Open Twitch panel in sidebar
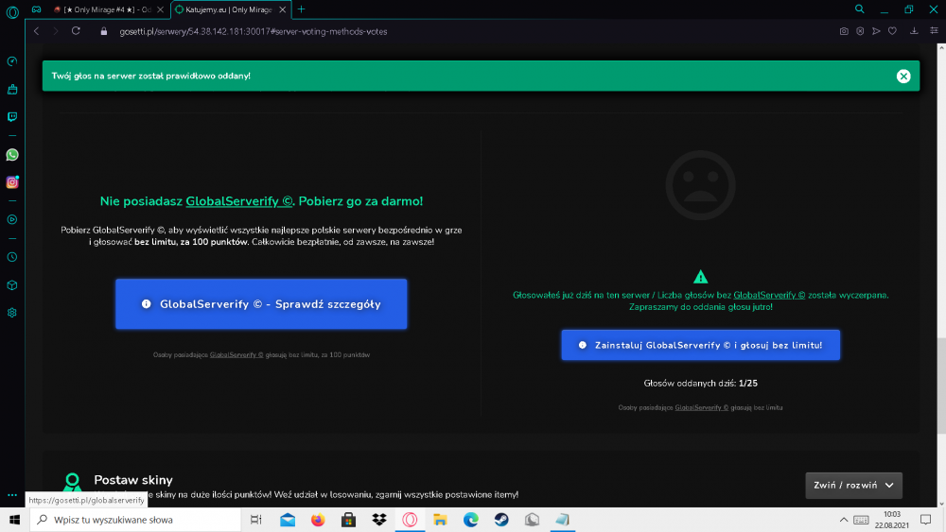The image size is (946, 532). tap(12, 117)
